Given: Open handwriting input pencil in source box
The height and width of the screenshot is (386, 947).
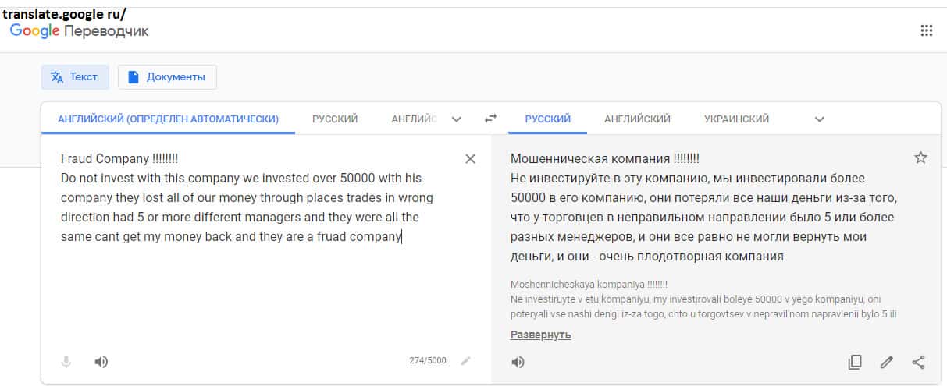Looking at the screenshot, I should (466, 360).
